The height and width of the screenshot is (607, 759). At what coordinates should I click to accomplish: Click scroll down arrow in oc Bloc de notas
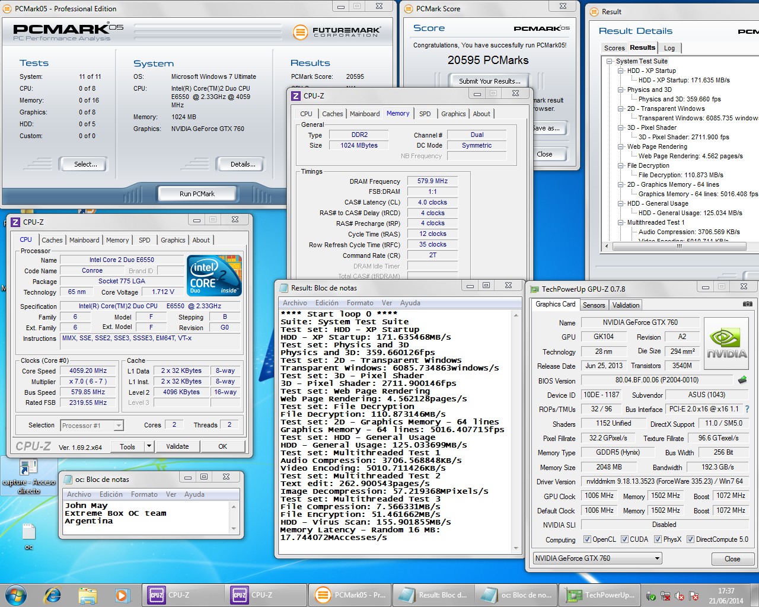[234, 528]
